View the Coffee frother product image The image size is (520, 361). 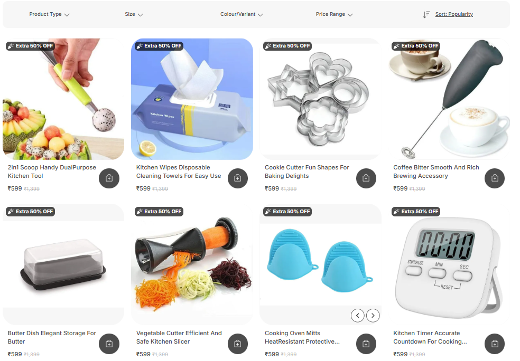(449, 99)
